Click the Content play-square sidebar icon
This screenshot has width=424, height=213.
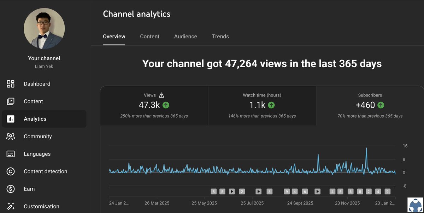pos(11,101)
